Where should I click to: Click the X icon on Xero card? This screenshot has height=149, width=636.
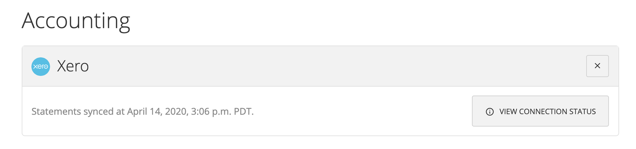coord(597,66)
